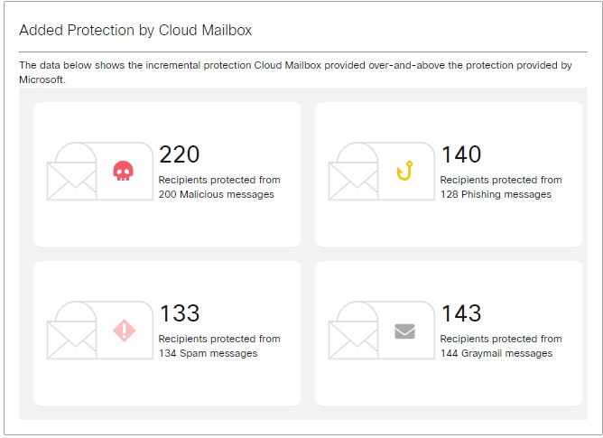Click the envelope outline in the Spam card
This screenshot has height=438, width=603.
click(x=71, y=340)
